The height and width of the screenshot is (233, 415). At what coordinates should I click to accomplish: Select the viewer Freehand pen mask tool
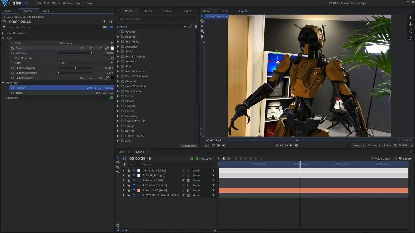pos(202,36)
